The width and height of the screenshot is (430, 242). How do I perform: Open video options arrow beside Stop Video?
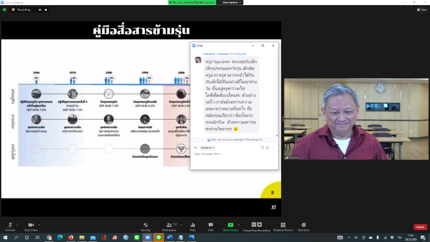click(39, 225)
